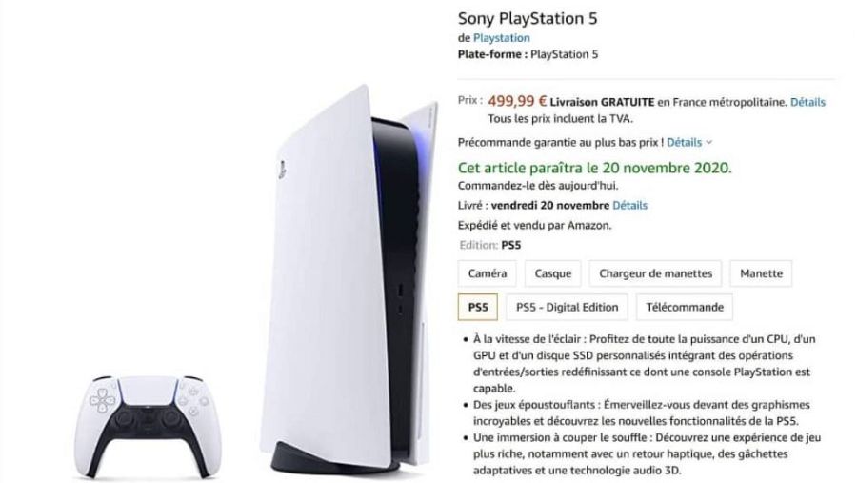Expand Détails for lowest price preorder guarantee
This screenshot has width=857, height=483.
click(684, 142)
